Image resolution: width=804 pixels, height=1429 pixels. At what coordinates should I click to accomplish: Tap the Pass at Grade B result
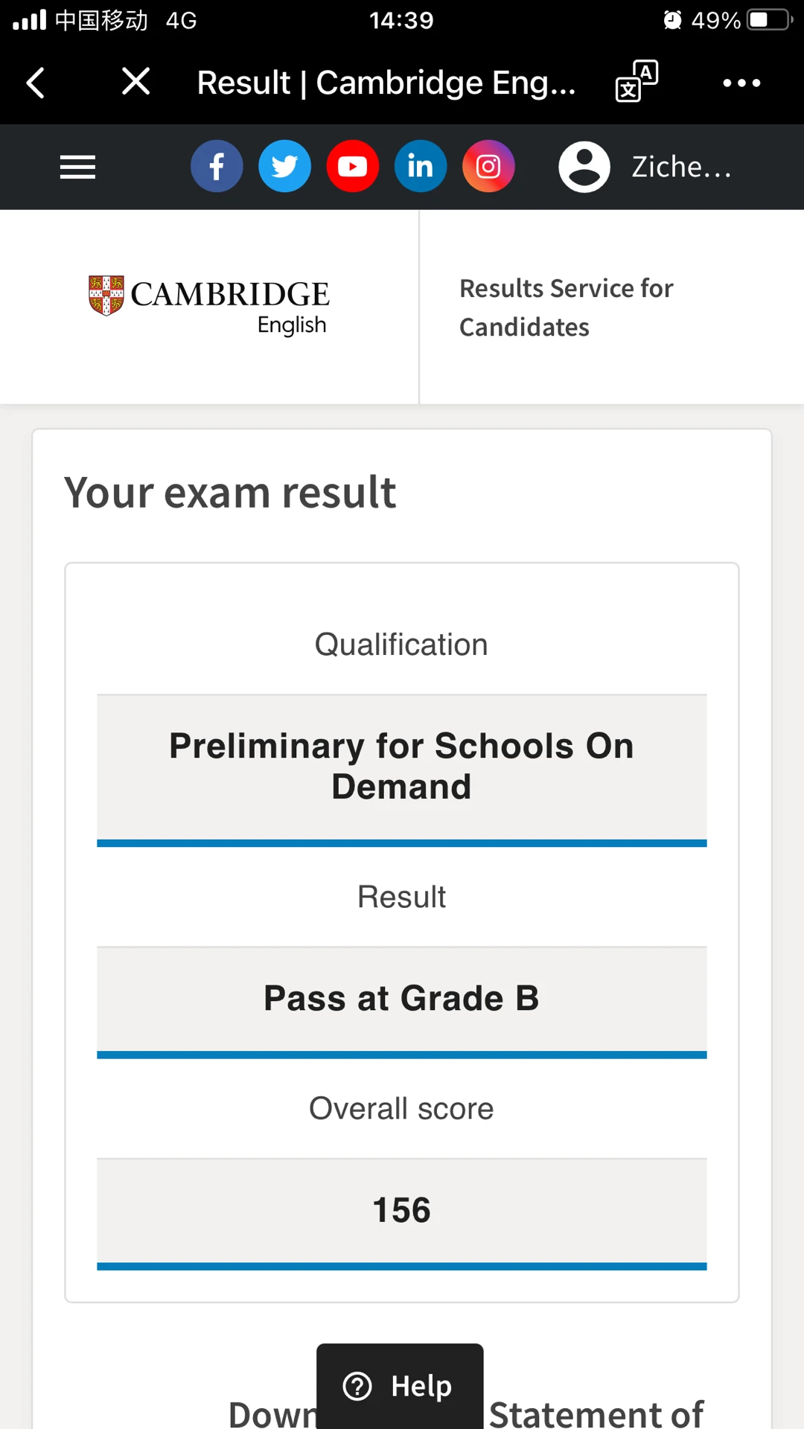pyautogui.click(x=401, y=998)
